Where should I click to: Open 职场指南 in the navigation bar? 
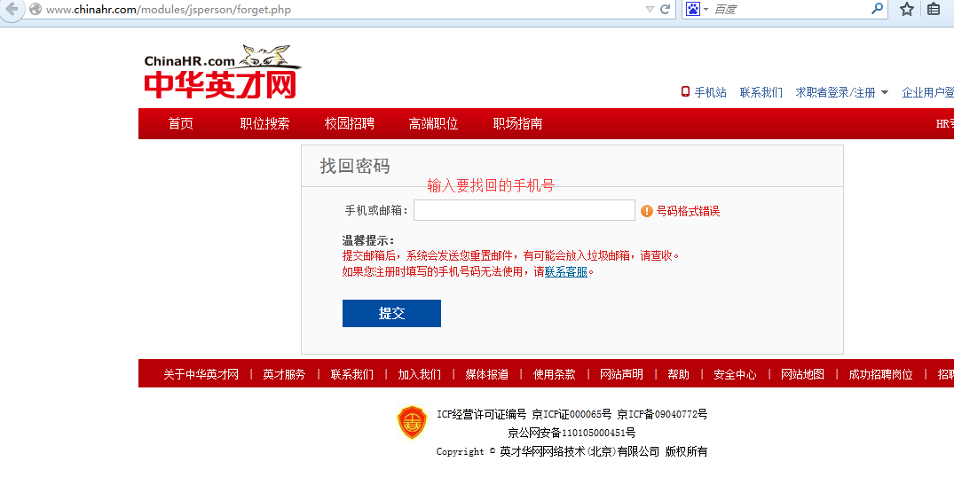[x=517, y=124]
